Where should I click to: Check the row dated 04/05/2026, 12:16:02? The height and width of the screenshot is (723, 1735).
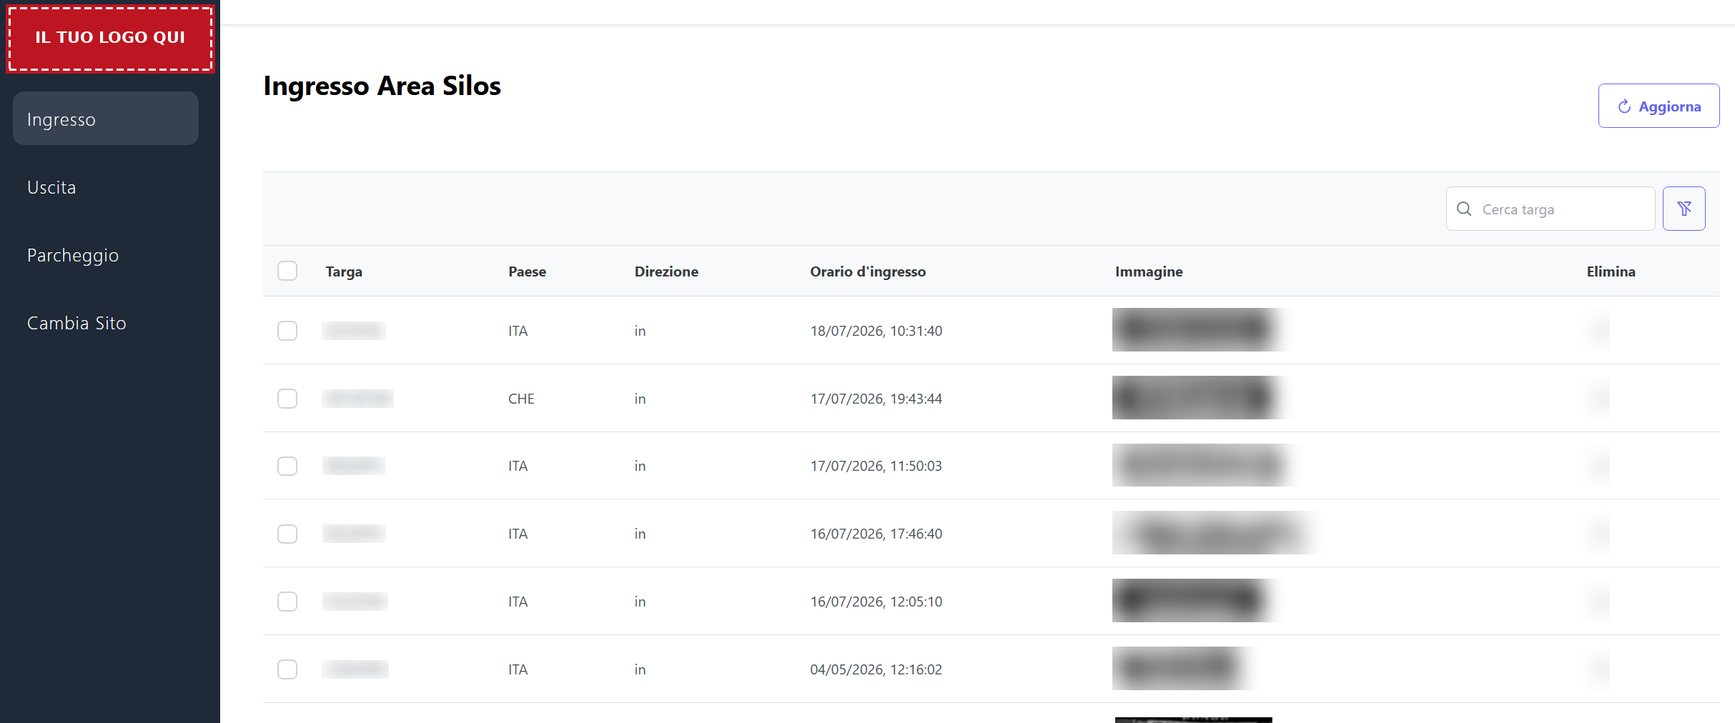click(287, 669)
